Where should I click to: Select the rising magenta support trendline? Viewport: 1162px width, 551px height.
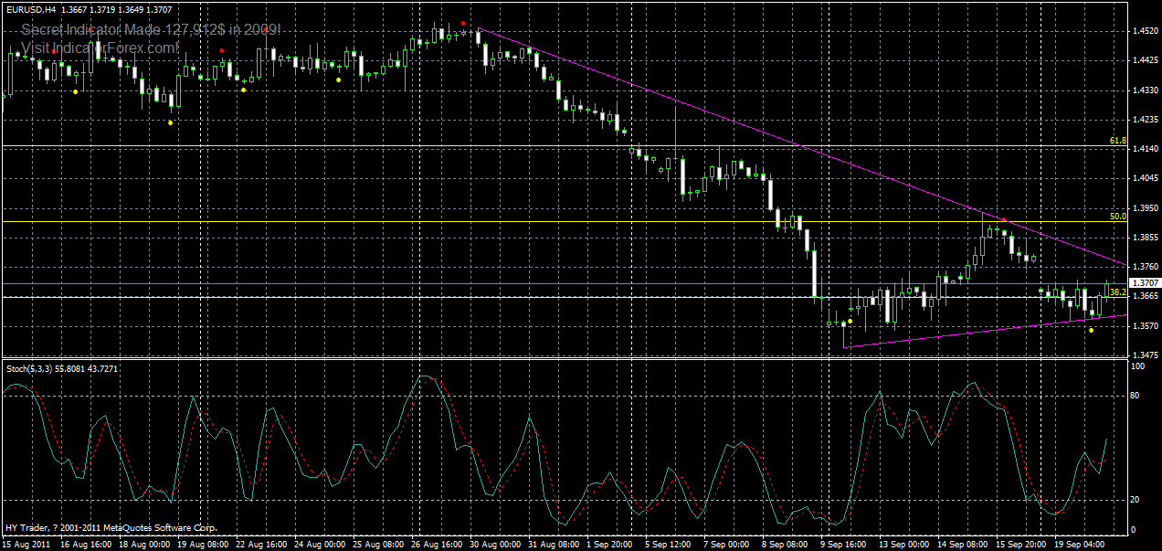[987, 317]
